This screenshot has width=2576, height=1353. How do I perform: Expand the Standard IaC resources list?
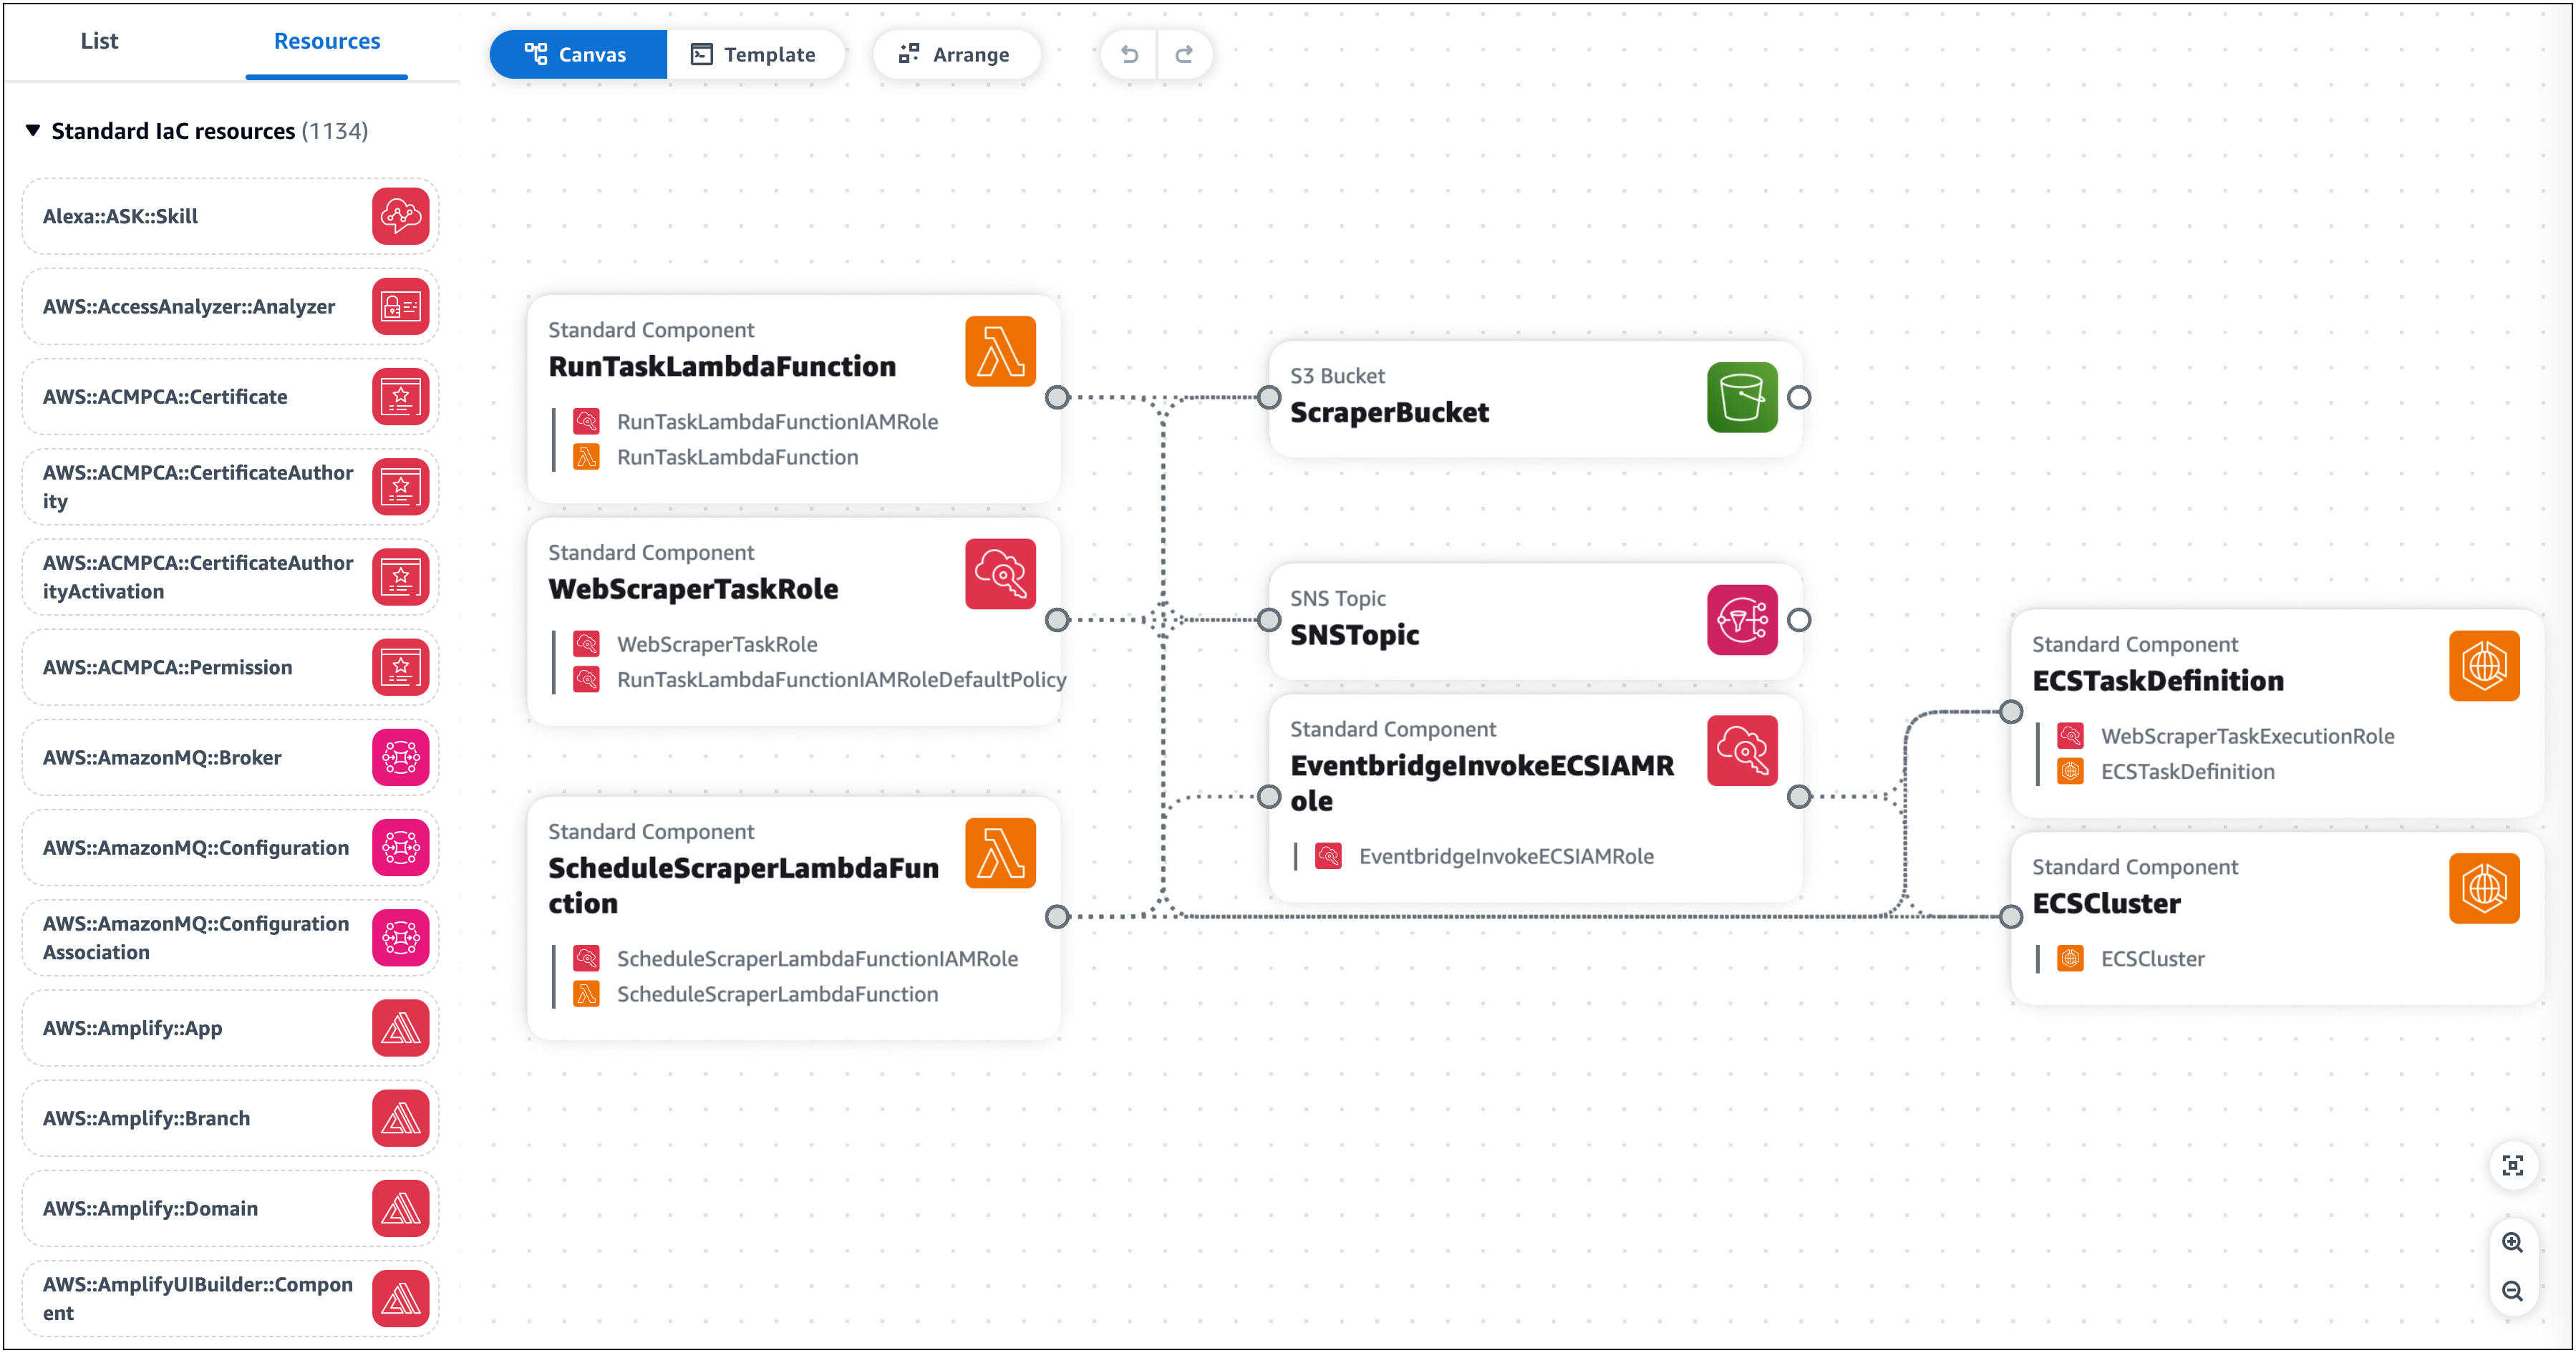tap(32, 130)
